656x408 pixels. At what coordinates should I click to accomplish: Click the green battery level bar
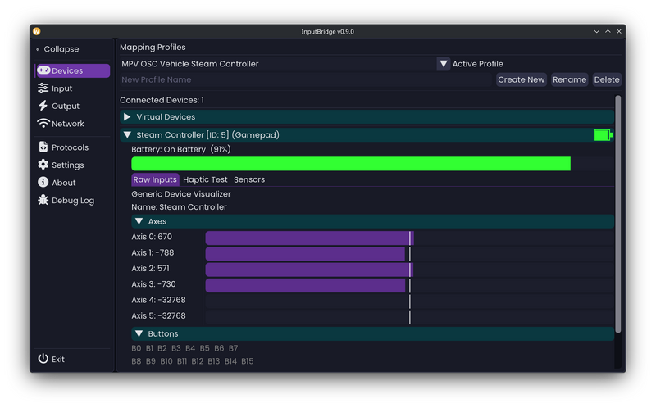pos(351,164)
